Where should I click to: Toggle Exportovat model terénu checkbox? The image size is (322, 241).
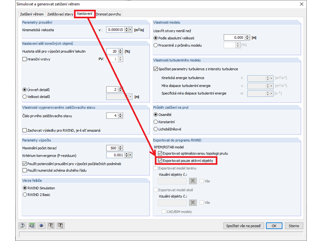point(155,168)
